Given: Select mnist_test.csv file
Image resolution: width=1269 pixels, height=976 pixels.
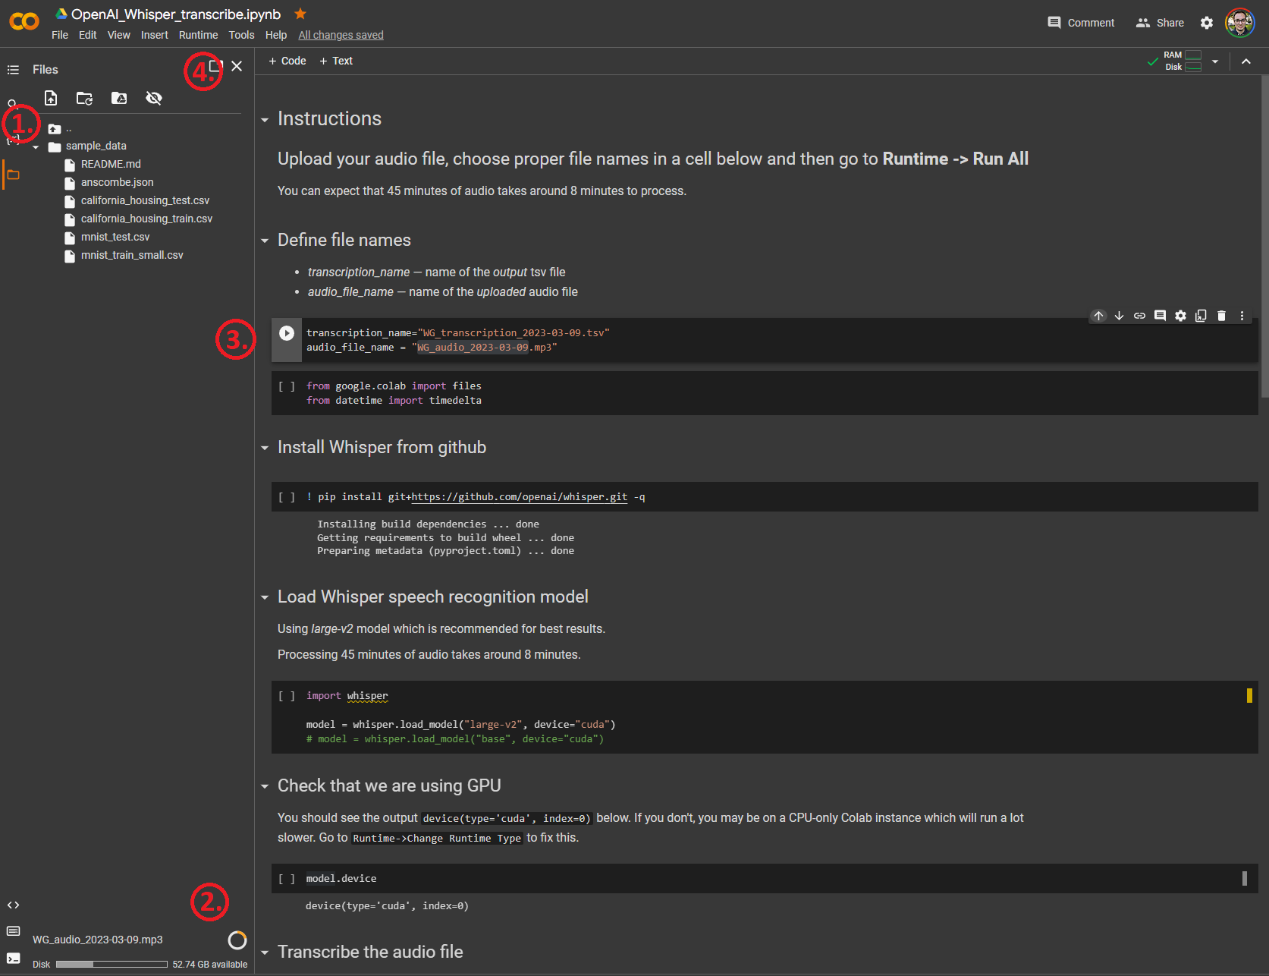Looking at the screenshot, I should (115, 237).
